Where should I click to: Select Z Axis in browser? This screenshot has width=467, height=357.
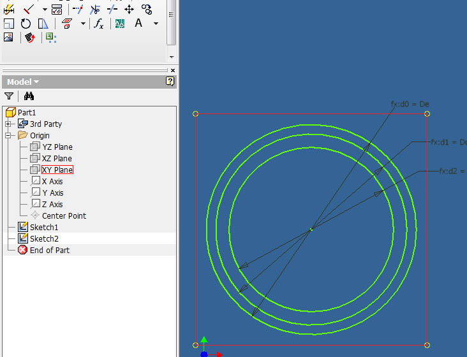tap(52, 205)
